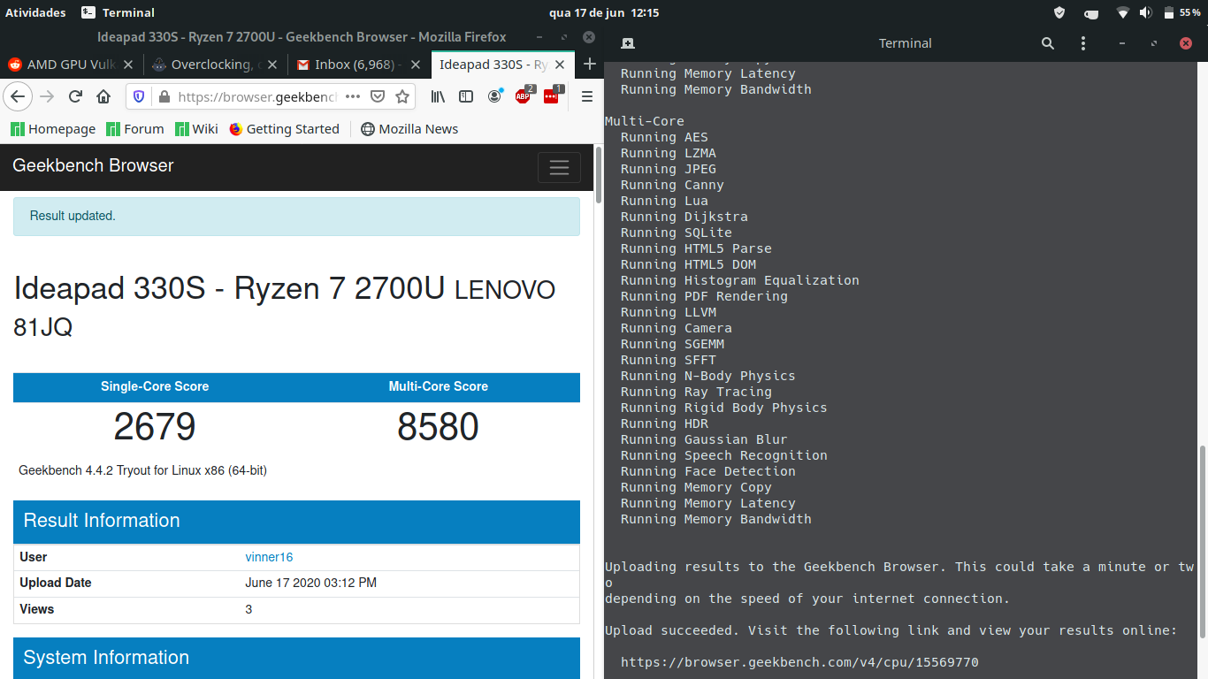Search in Terminal with magnifier icon
The width and height of the screenshot is (1208, 679).
tap(1048, 43)
